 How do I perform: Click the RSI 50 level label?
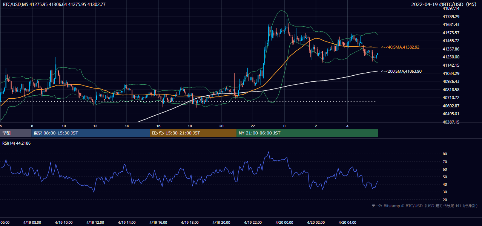pyautogui.click(x=445, y=177)
